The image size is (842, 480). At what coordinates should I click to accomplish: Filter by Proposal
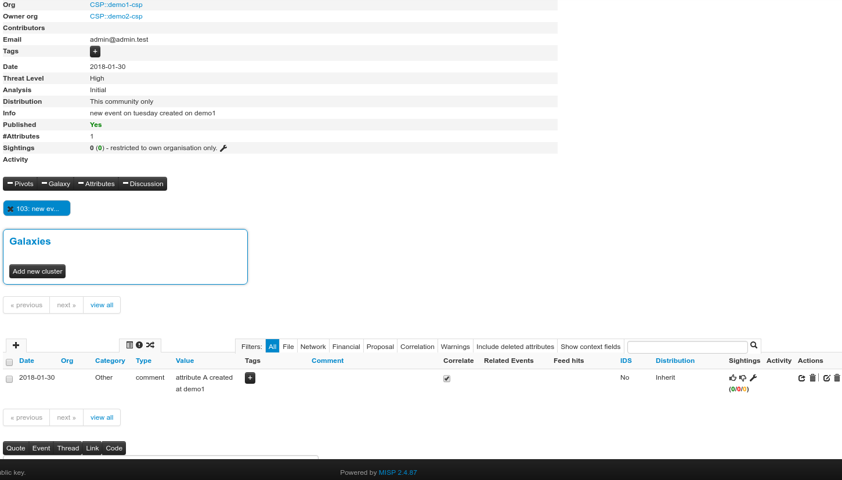[x=381, y=346]
